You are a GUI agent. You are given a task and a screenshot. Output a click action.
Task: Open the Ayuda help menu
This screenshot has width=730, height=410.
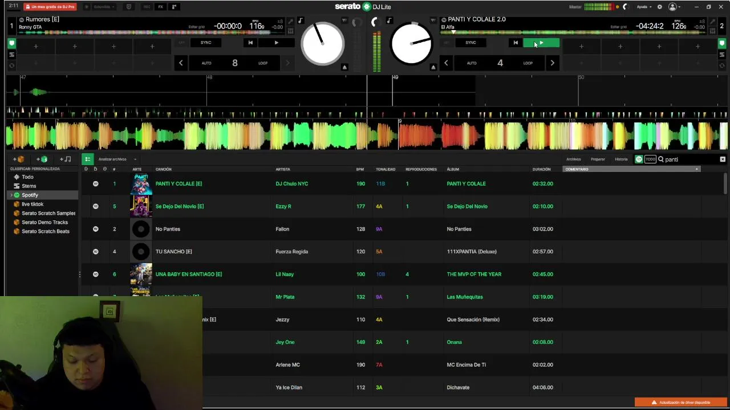[x=644, y=7]
